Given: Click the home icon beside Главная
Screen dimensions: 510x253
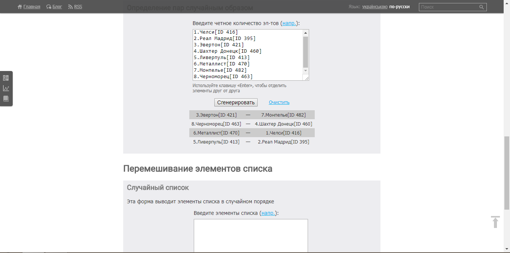Looking at the screenshot, I should (20, 7).
